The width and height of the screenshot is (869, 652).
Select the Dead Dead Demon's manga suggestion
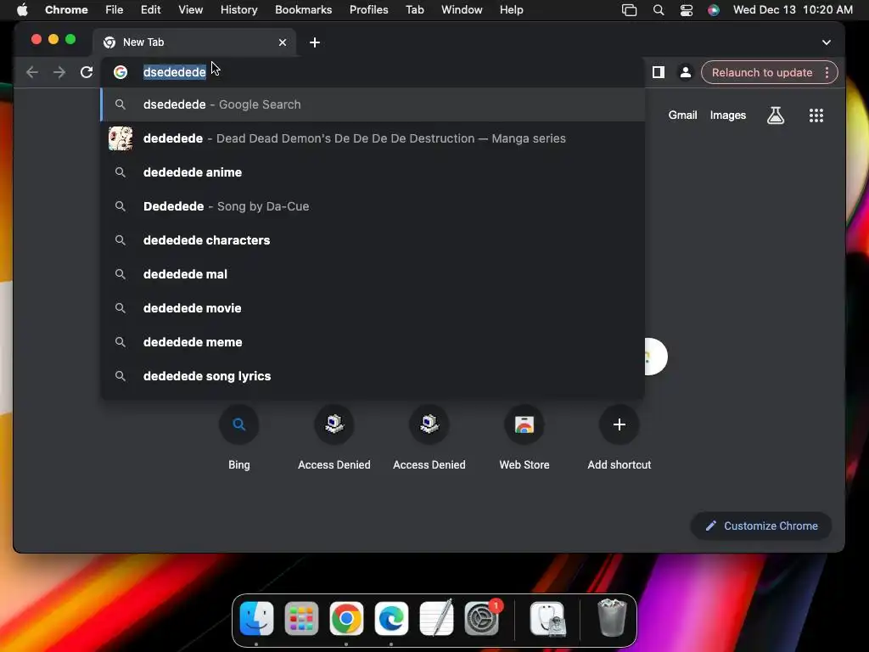373,138
